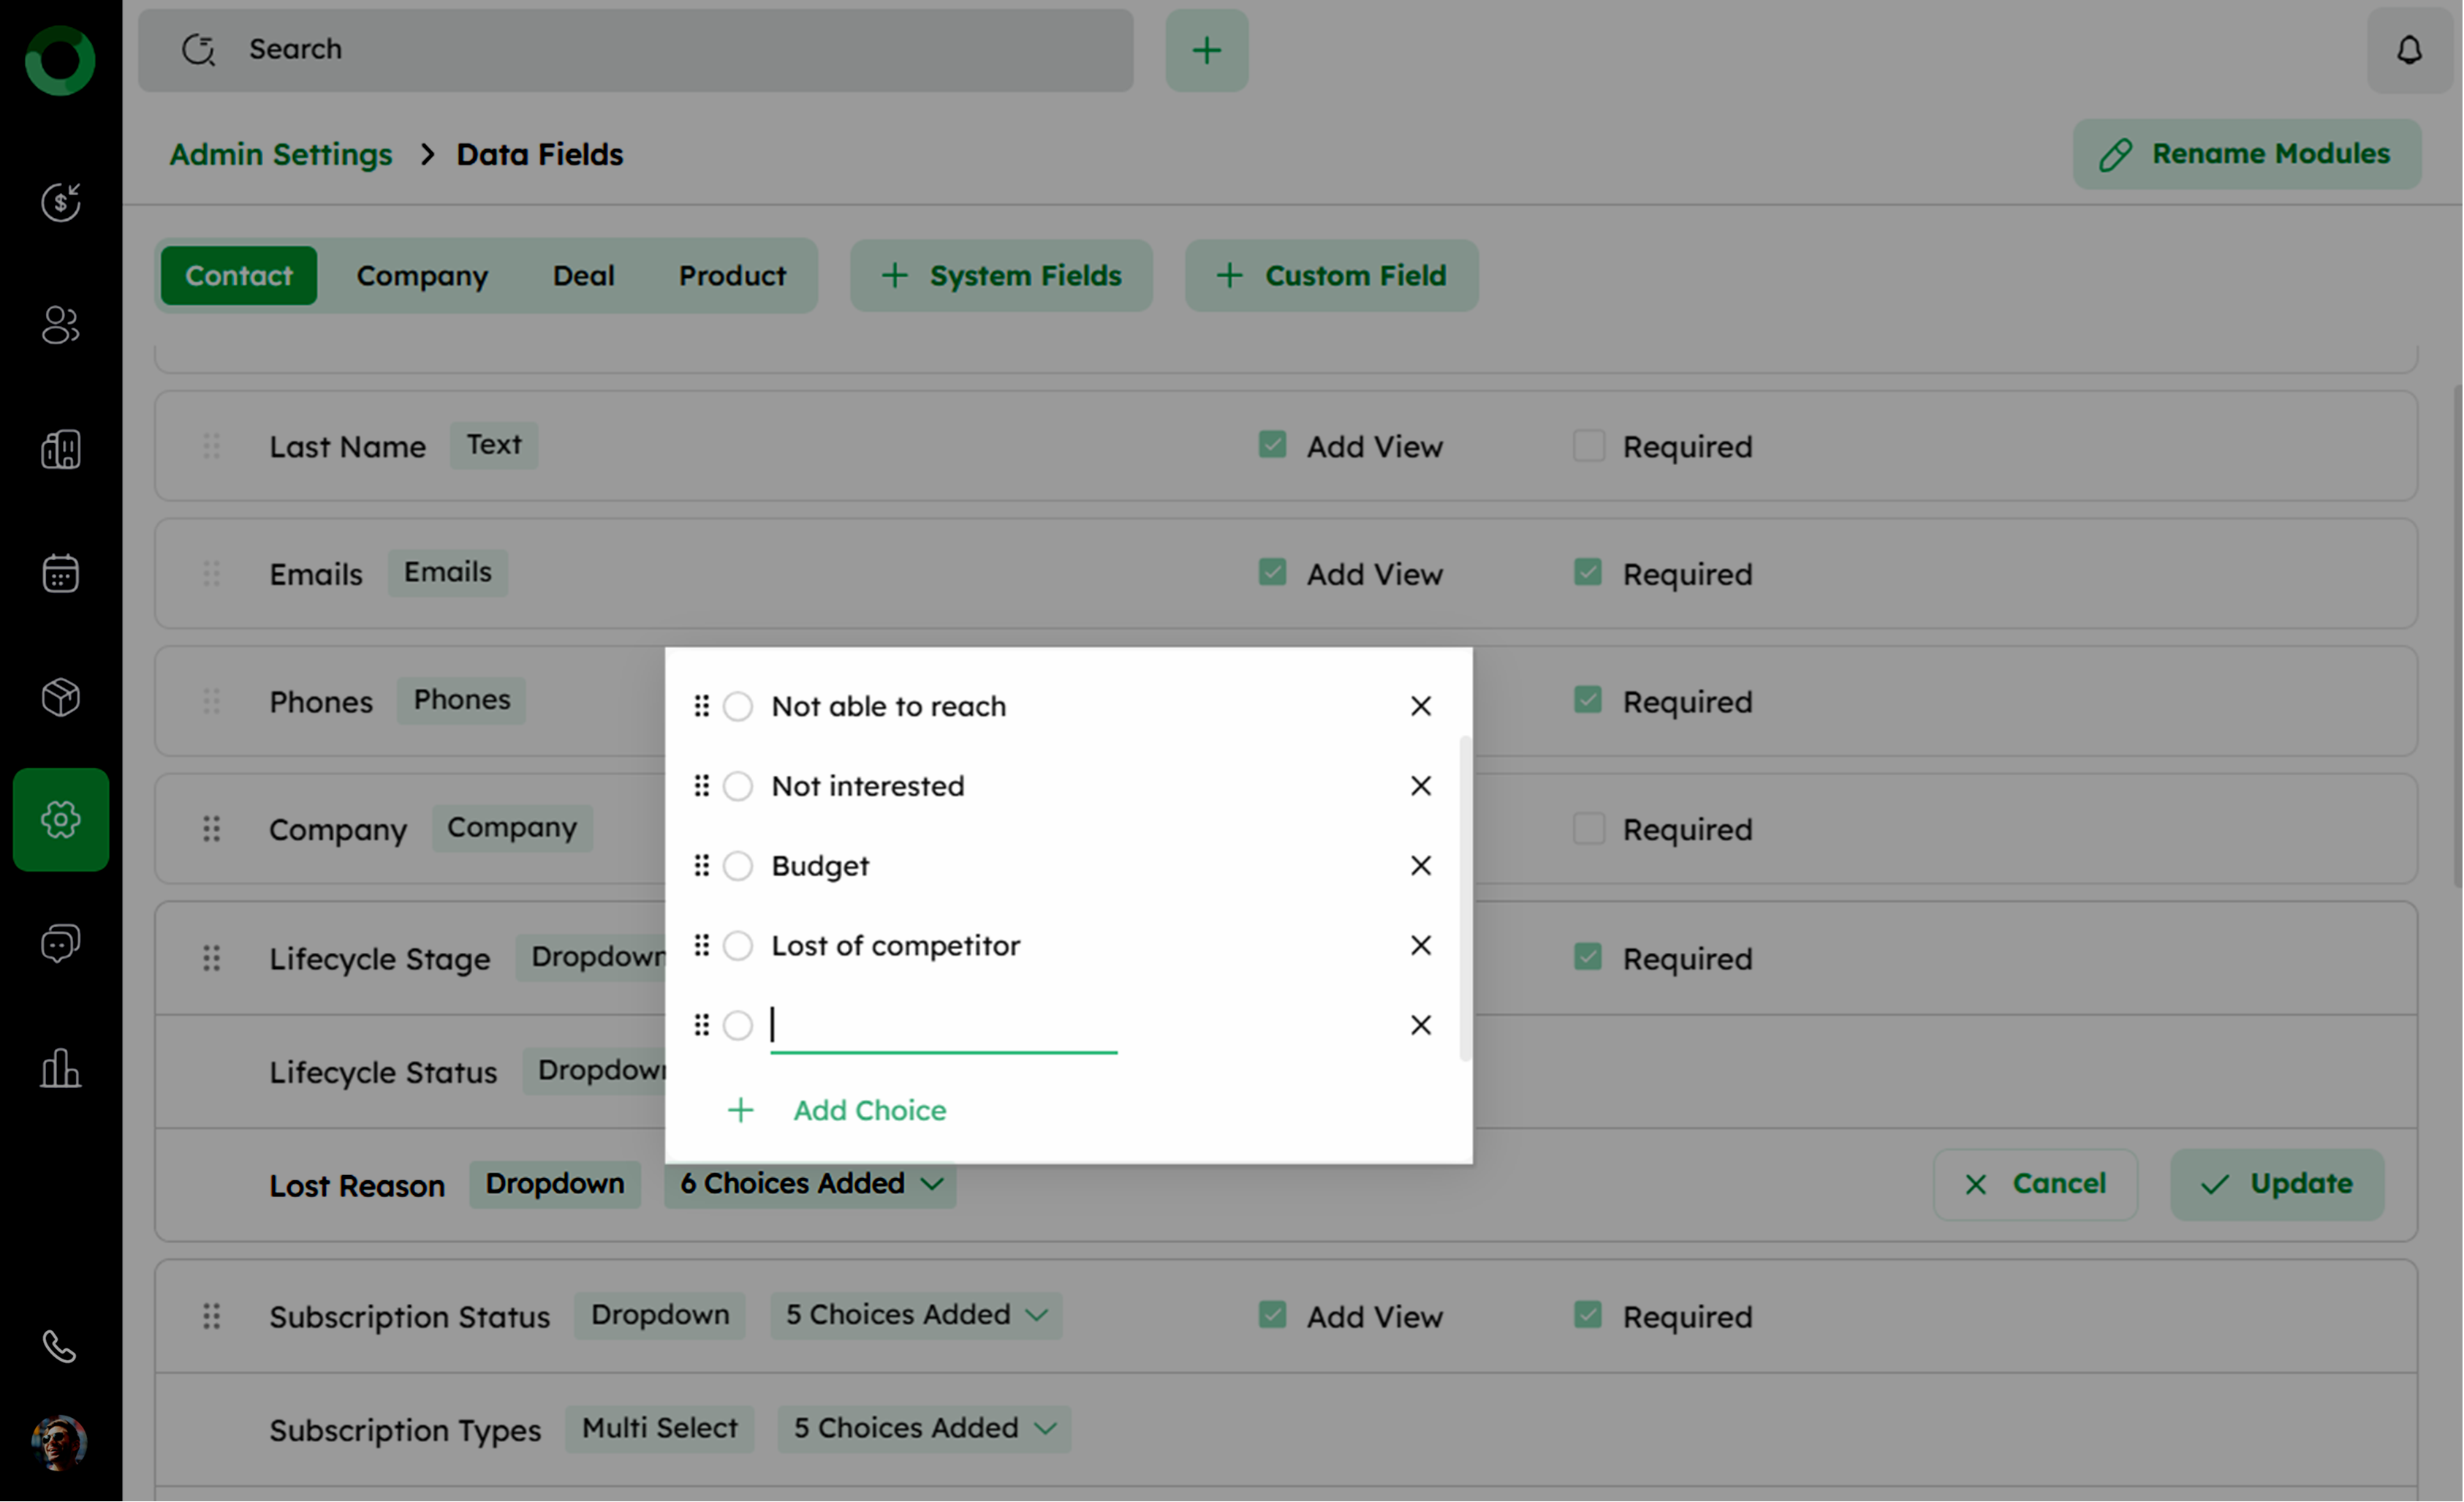The width and height of the screenshot is (2464, 1502).
Task: Expand Subscription Types '5 Choices Added' dropdown
Action: pos(924,1428)
